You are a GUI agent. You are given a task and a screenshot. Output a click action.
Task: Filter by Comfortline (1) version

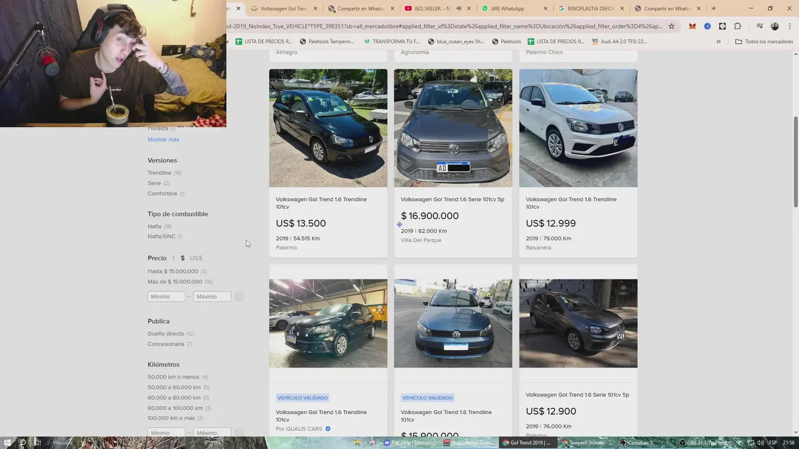[x=166, y=194]
